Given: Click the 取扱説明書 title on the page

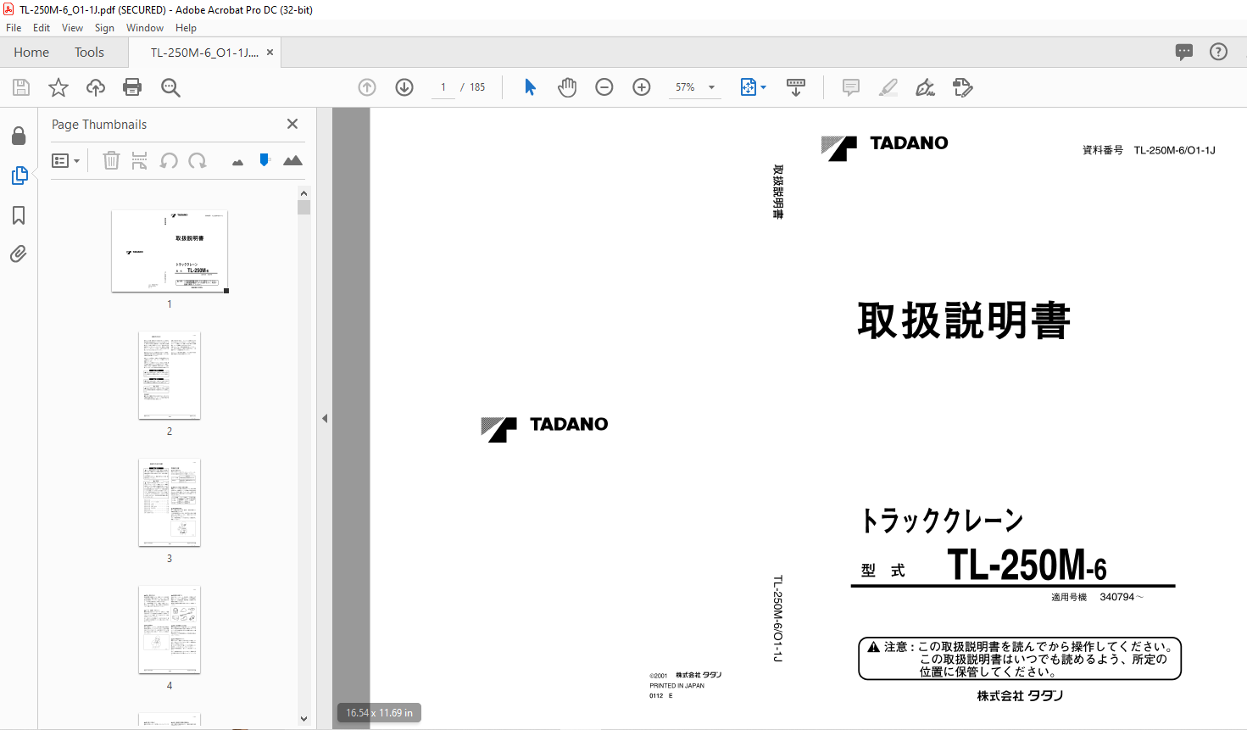Looking at the screenshot, I should [964, 320].
